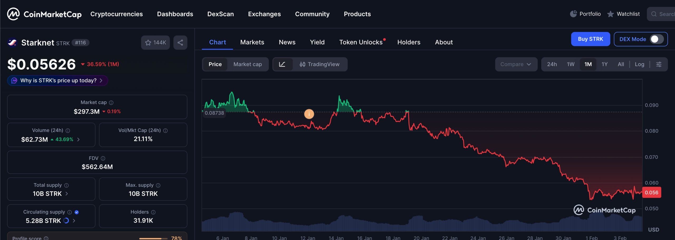
Task: Click the circulating supply progress ring
Action: coord(66,220)
